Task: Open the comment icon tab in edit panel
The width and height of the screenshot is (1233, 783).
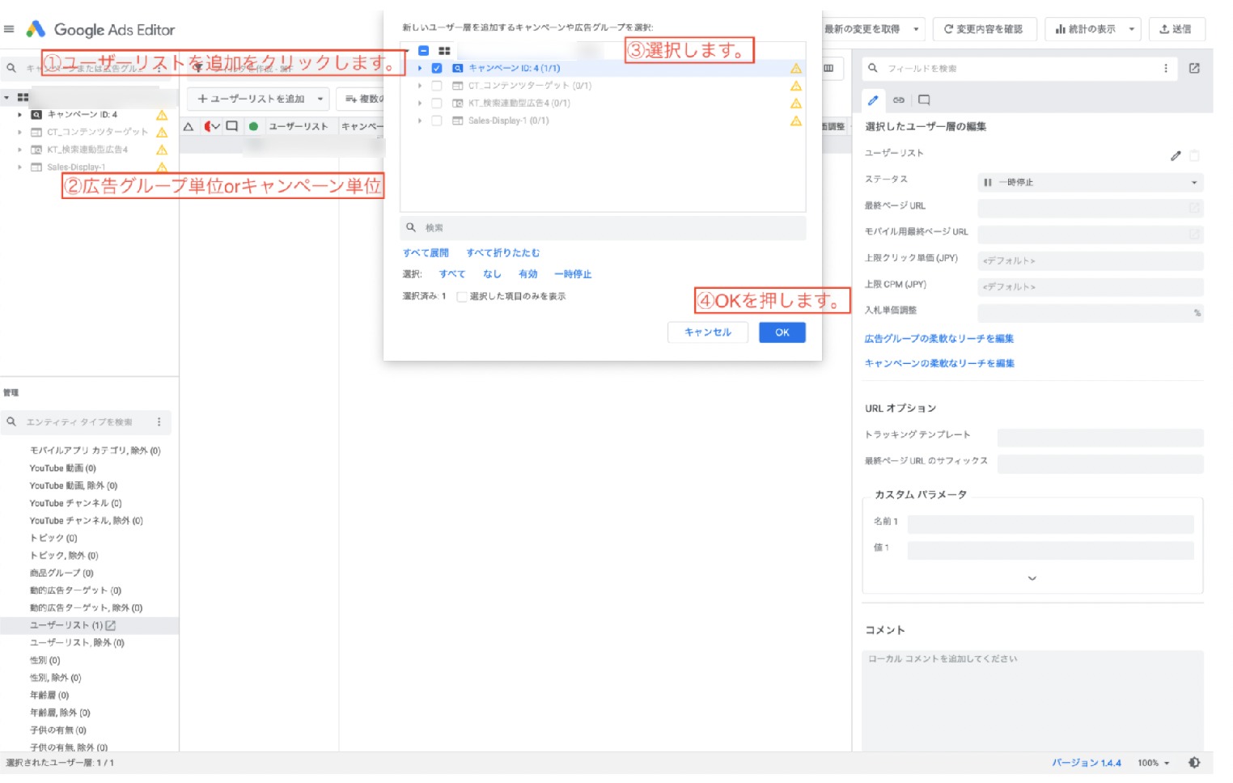Action: click(924, 100)
